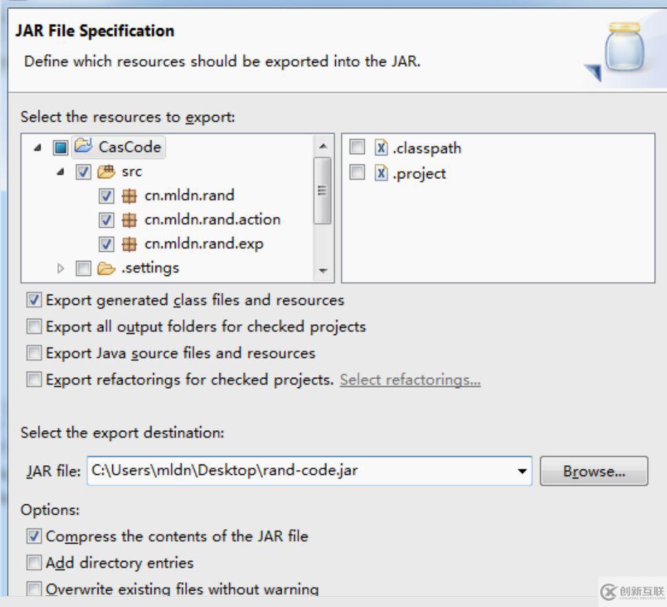Viewport: 667px width, 607px height.
Task: Uncheck the cn.mldn.rand package checkbox
Action: [x=106, y=196]
